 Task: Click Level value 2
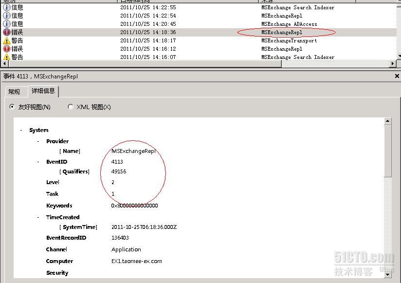(x=113, y=182)
